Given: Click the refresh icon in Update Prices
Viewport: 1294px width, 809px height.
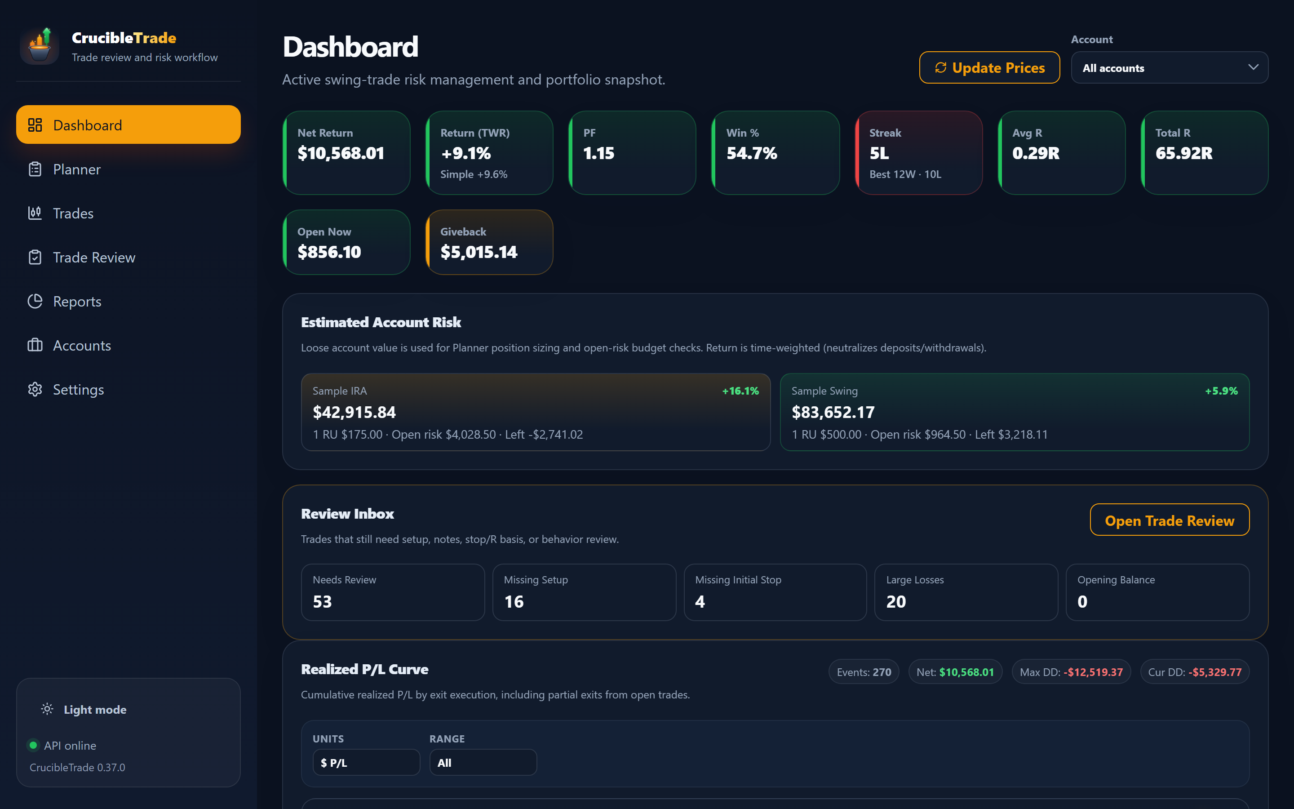Looking at the screenshot, I should click(x=940, y=67).
